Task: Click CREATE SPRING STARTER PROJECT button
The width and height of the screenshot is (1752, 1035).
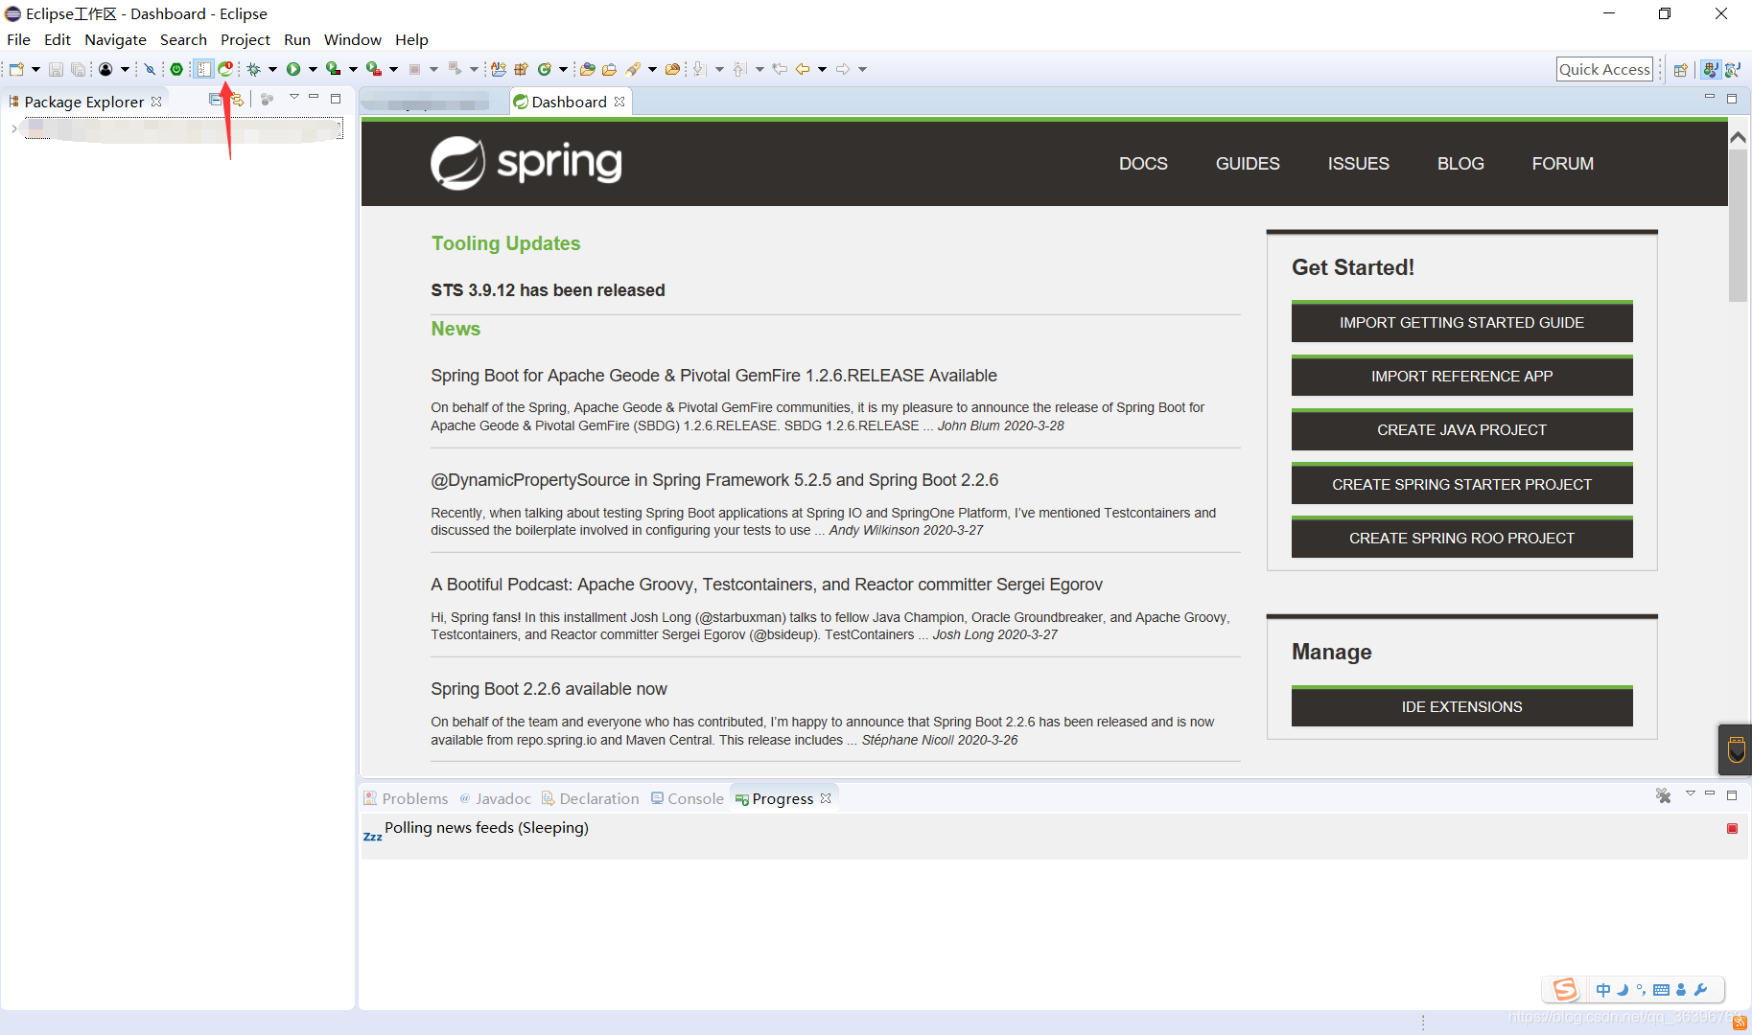Action: [x=1461, y=484]
